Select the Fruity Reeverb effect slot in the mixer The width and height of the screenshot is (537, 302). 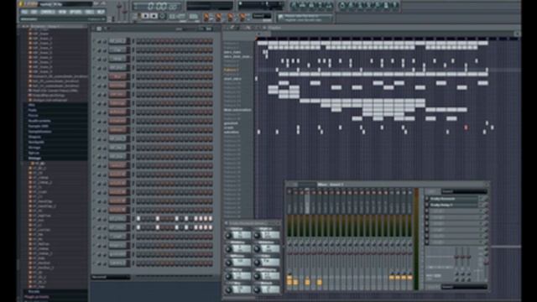pyautogui.click(x=454, y=199)
